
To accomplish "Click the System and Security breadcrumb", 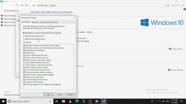I will (40, 5).
